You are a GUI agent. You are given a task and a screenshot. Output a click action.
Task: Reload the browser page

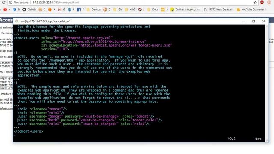click(x=3, y=3)
